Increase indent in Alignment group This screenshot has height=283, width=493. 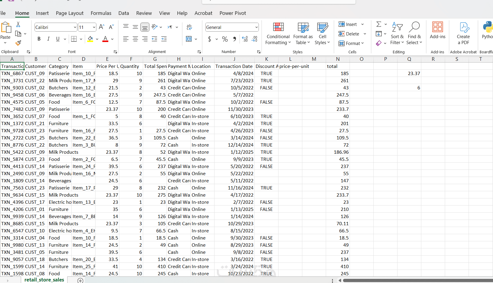(x=164, y=39)
